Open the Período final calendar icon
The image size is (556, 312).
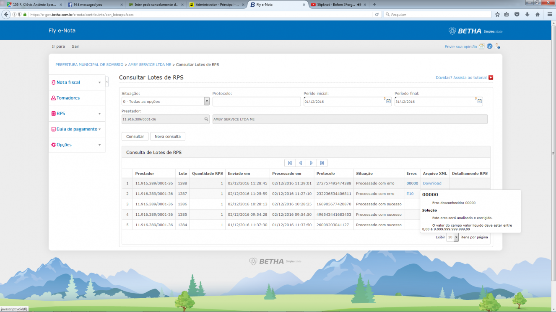tap(480, 101)
